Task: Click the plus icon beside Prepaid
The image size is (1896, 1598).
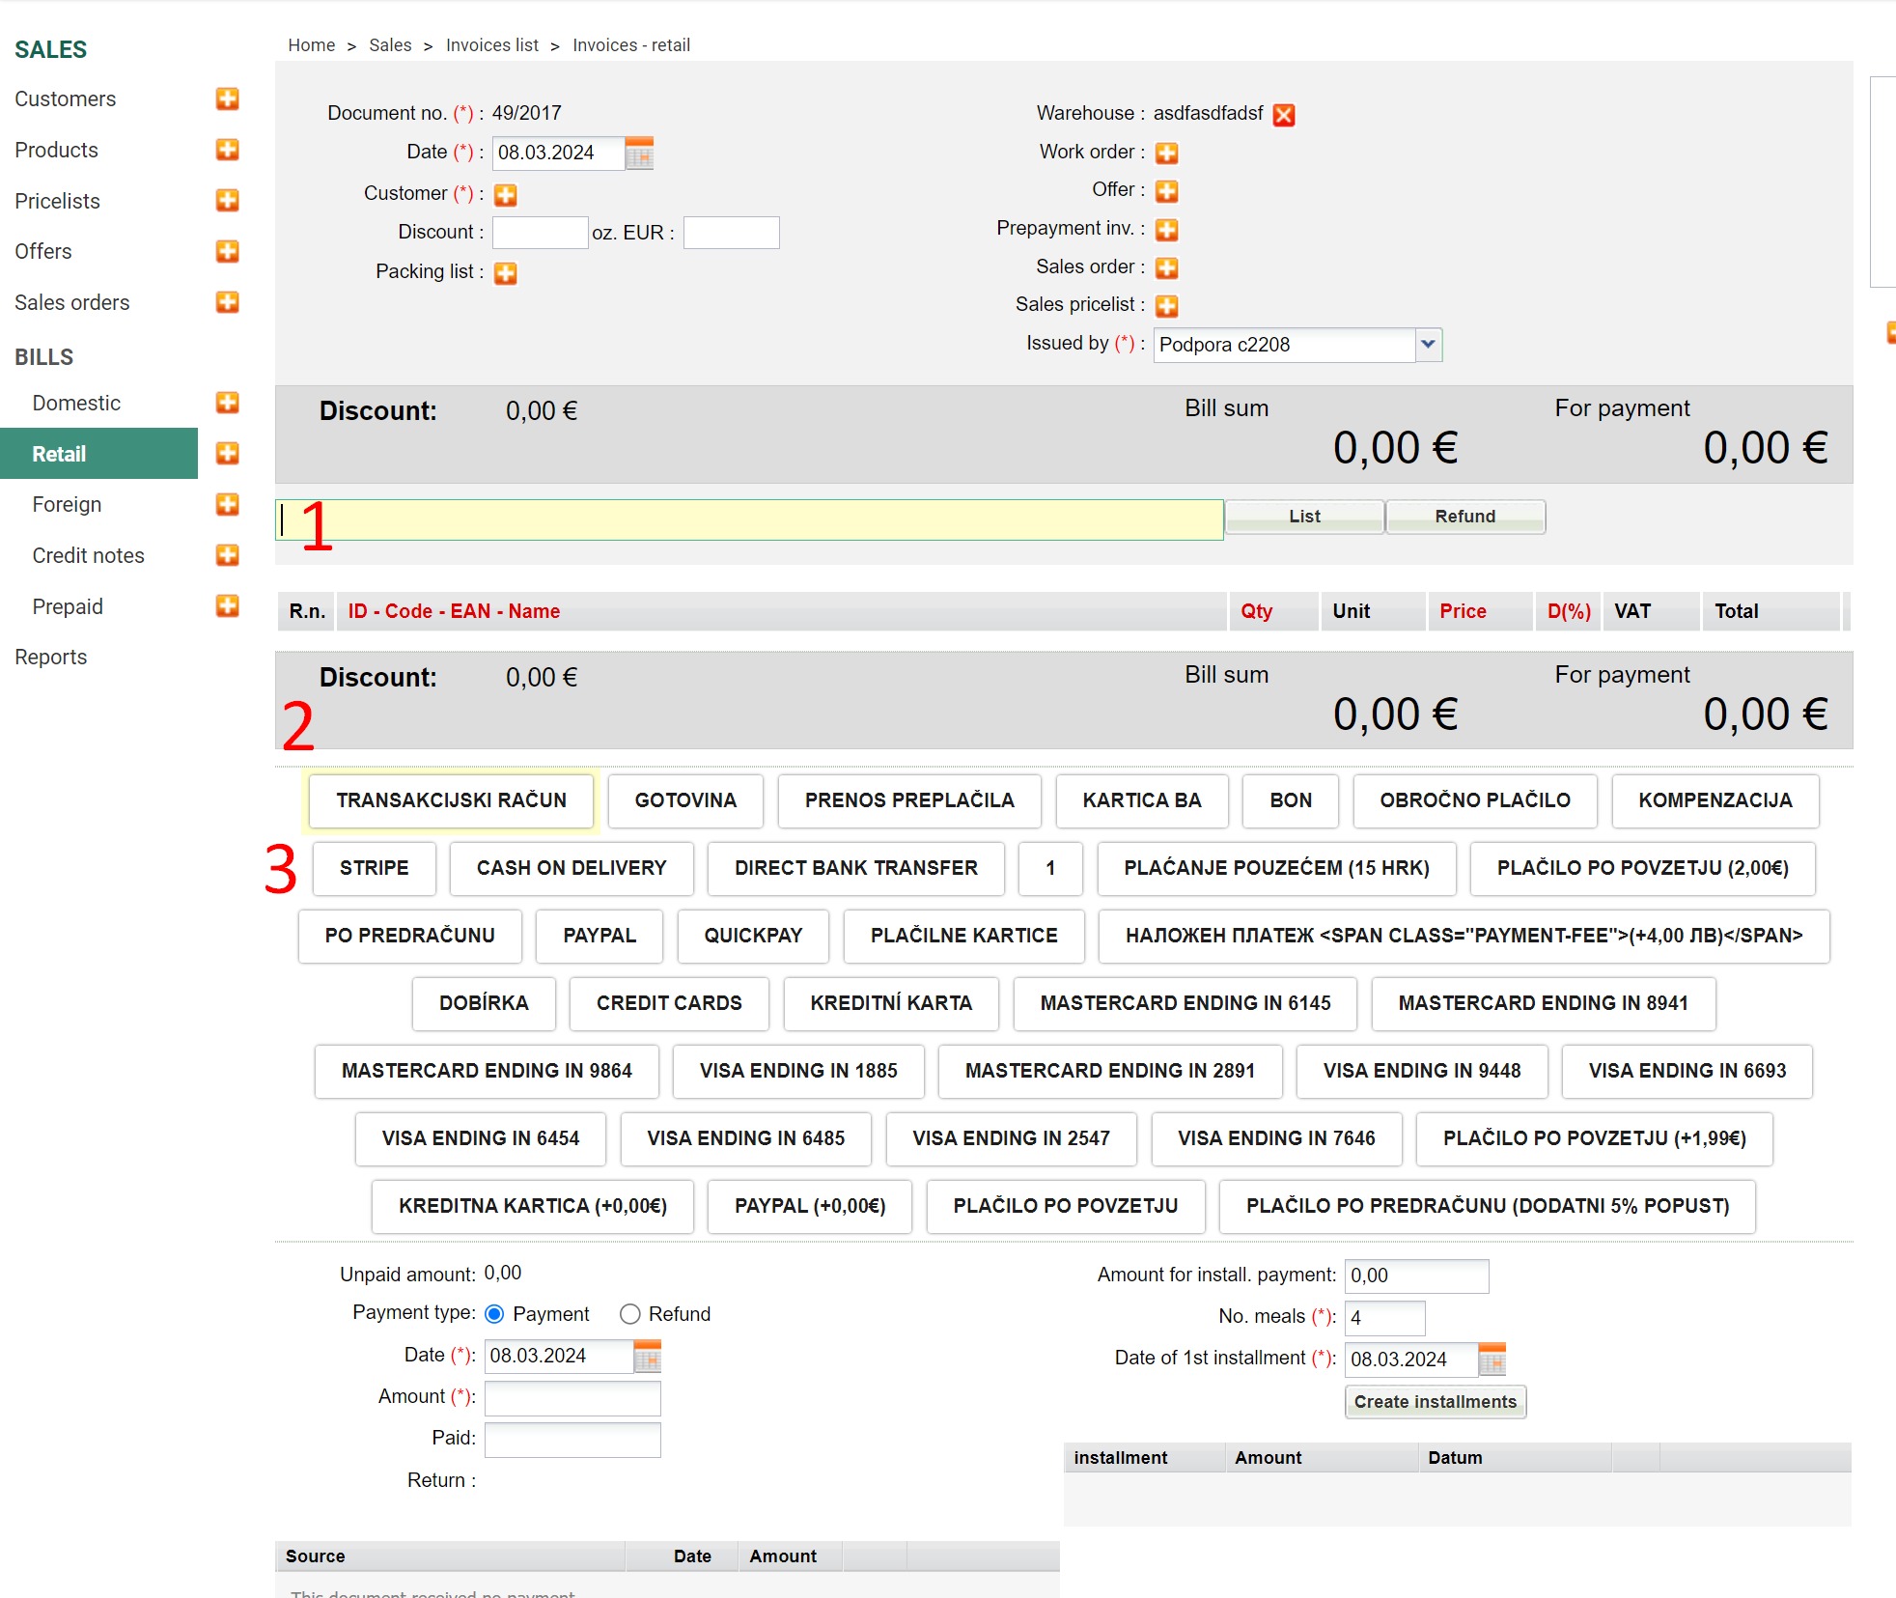Action: 228,606
